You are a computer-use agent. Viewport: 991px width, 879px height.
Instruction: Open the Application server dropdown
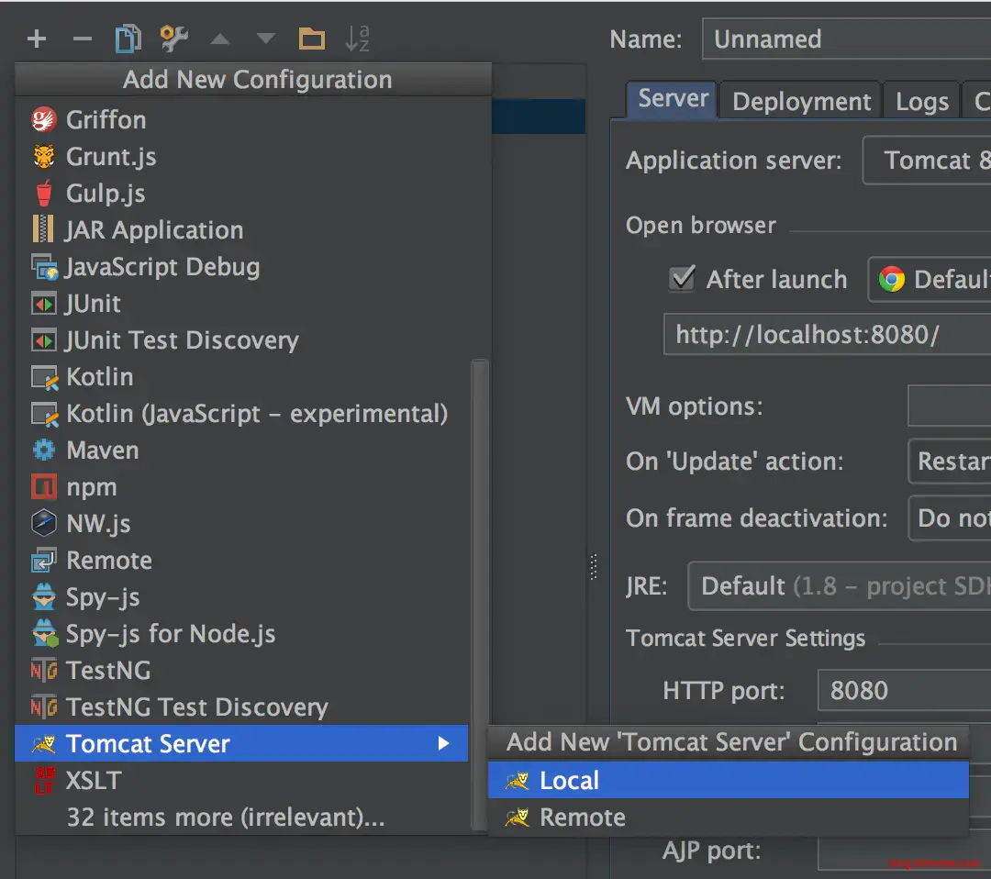click(x=927, y=161)
